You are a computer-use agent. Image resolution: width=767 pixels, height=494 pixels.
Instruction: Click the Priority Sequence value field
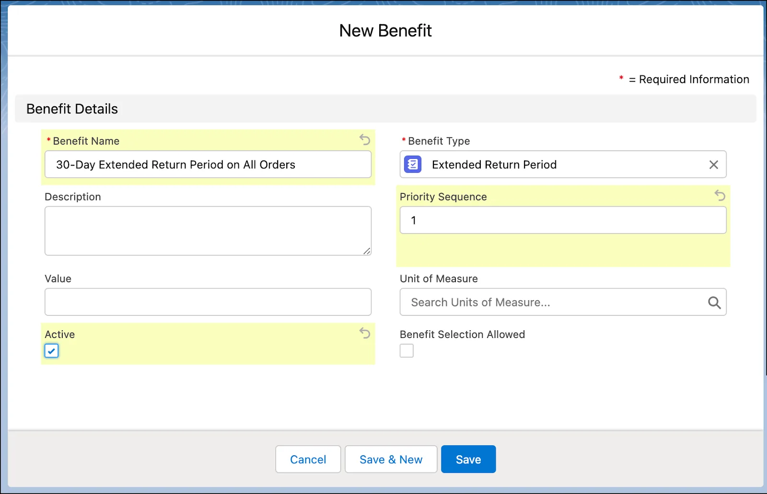coord(563,220)
